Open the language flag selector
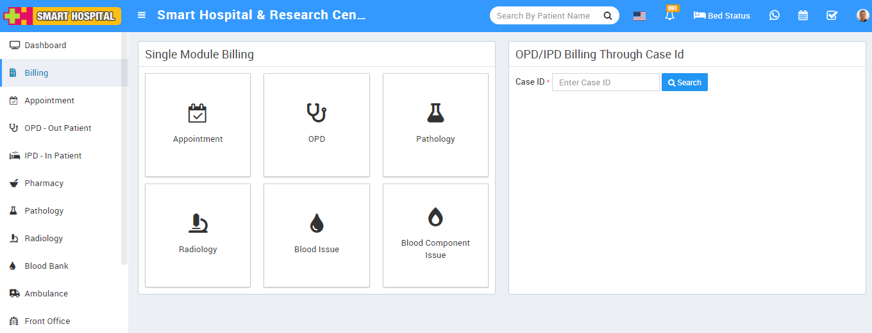 (x=639, y=15)
